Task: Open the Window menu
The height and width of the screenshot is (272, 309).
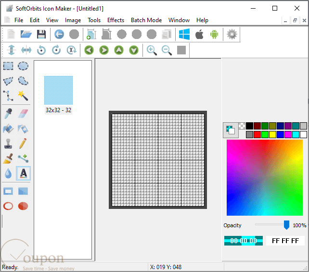Action: click(x=179, y=20)
